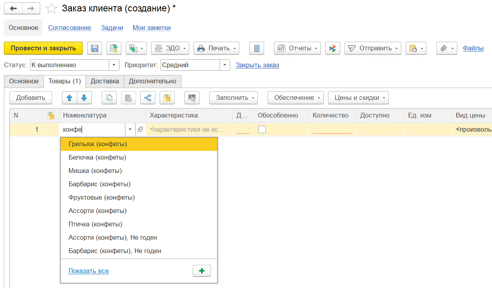Open the Отчеты reports menu
The width and height of the screenshot is (492, 288).
click(297, 48)
